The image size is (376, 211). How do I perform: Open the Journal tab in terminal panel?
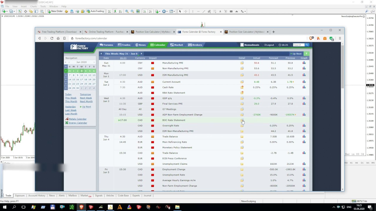[x=147, y=195]
